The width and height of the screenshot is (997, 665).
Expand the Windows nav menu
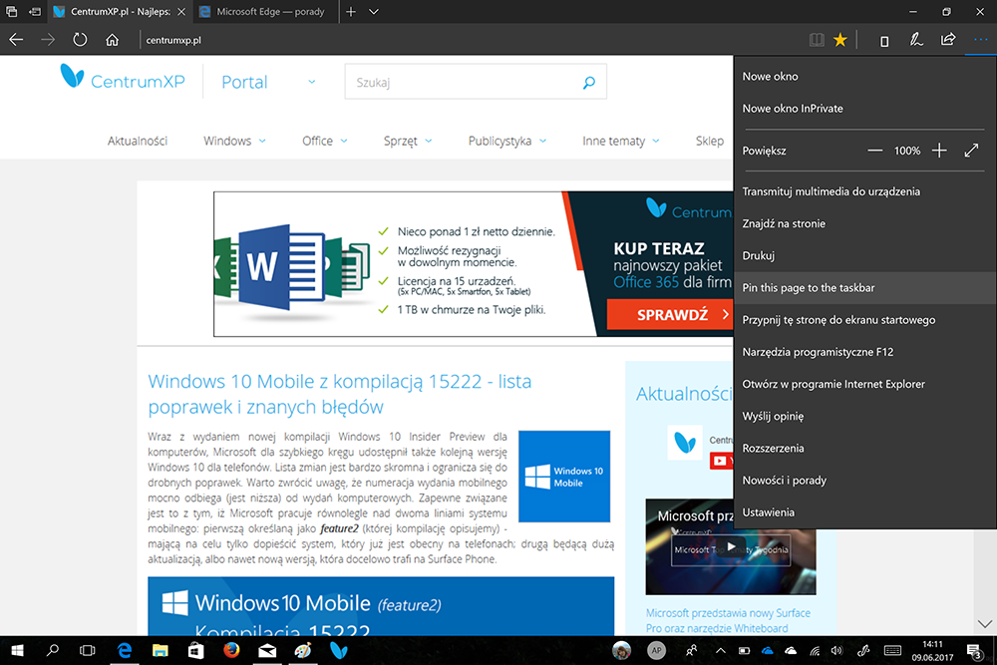(234, 141)
